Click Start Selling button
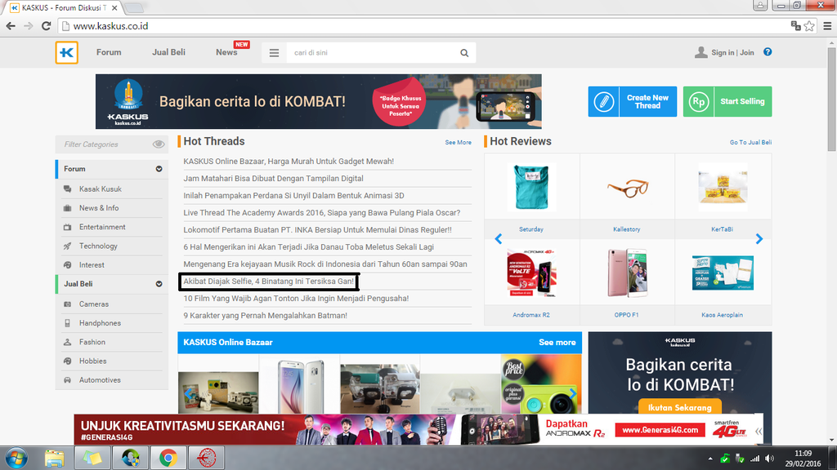837x470 pixels. (727, 101)
